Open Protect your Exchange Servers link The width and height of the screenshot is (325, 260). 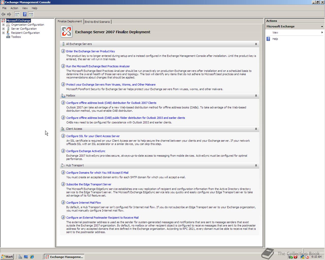click(111, 85)
